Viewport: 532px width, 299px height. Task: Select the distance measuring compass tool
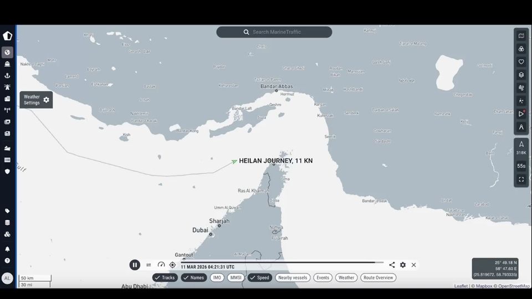521,127
